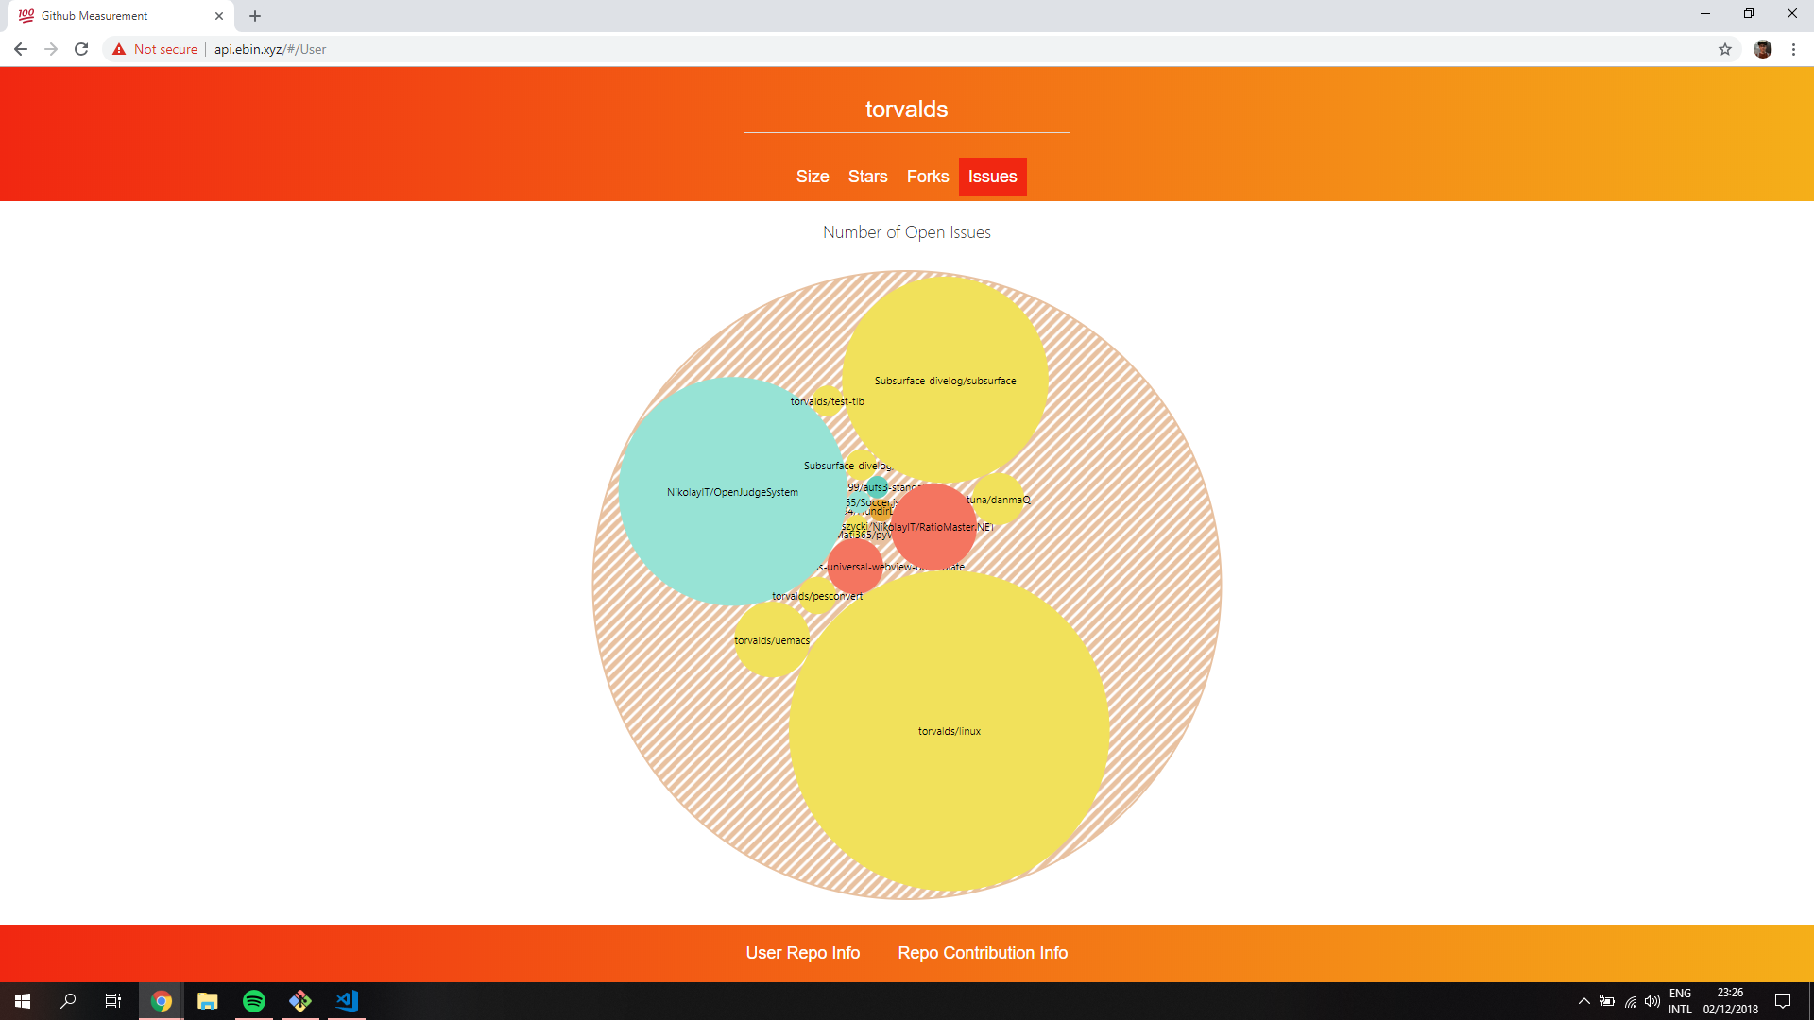The height and width of the screenshot is (1020, 1814).
Task: Open Visual Studio Code from taskbar
Action: [x=347, y=1001]
